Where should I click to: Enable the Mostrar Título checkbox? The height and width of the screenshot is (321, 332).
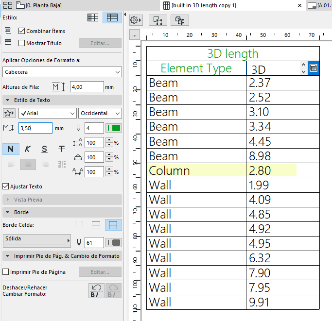pos(21,43)
